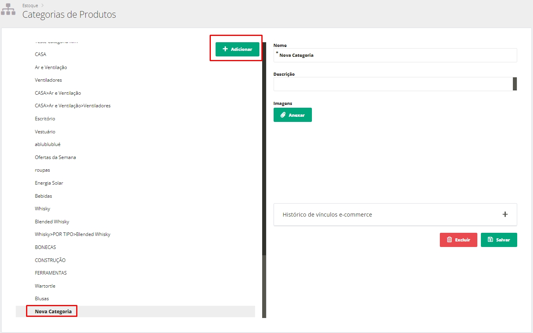Image resolution: width=533 pixels, height=333 pixels.
Task: Click the plus icon on Adicionar
Action: [x=225, y=49]
